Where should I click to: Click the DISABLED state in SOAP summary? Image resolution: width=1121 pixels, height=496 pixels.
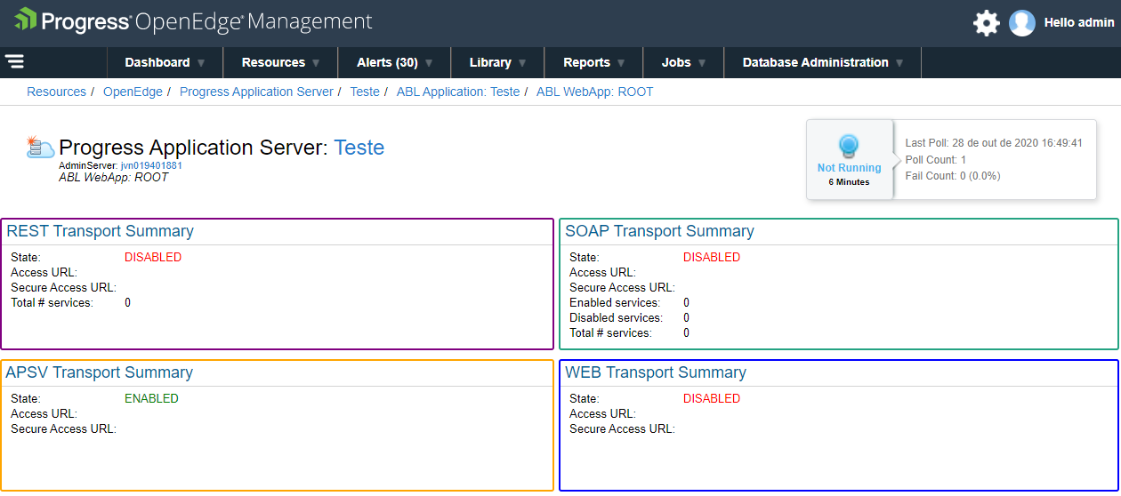(x=712, y=257)
